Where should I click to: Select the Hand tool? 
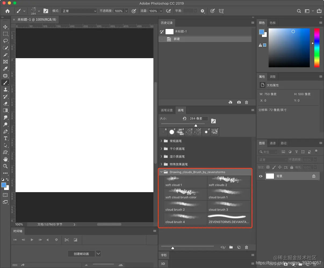(5, 159)
